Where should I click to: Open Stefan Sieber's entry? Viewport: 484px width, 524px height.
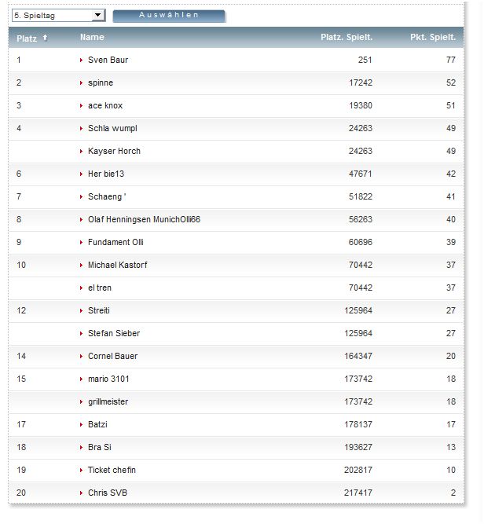point(114,333)
